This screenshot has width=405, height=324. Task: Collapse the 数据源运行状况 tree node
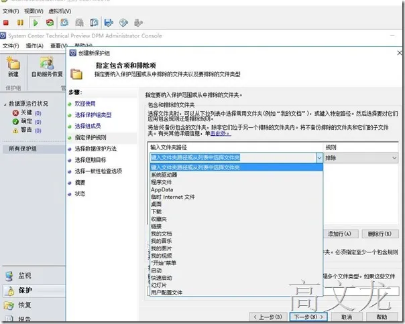point(5,104)
